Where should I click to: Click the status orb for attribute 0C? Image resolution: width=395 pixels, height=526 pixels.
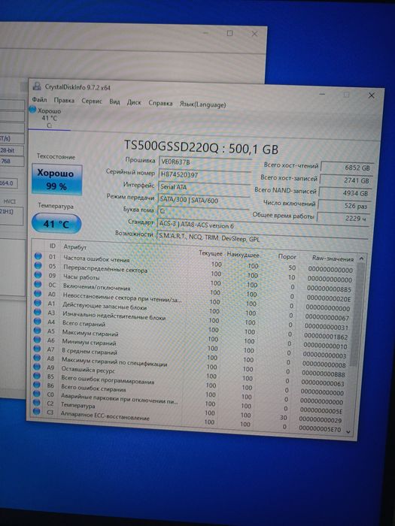(x=38, y=285)
